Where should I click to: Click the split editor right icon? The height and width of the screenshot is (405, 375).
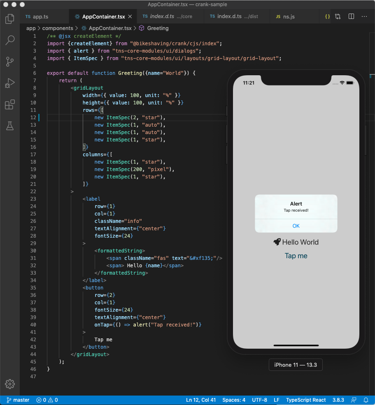(351, 16)
